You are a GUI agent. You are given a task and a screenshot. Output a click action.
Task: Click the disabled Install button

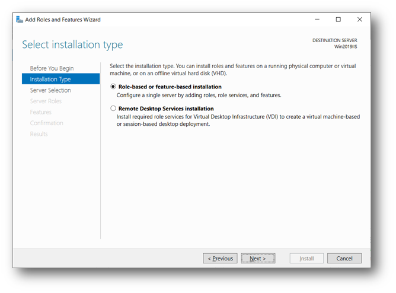click(x=306, y=259)
